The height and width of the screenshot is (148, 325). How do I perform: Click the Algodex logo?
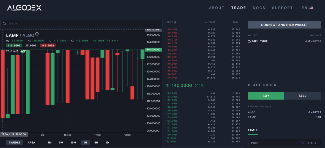point(24,8)
